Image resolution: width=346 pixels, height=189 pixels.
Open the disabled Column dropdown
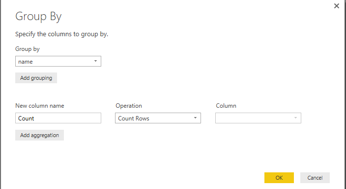[x=258, y=118]
